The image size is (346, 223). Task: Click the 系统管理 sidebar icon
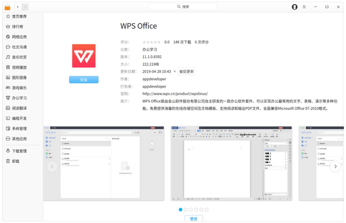[x=8, y=128]
